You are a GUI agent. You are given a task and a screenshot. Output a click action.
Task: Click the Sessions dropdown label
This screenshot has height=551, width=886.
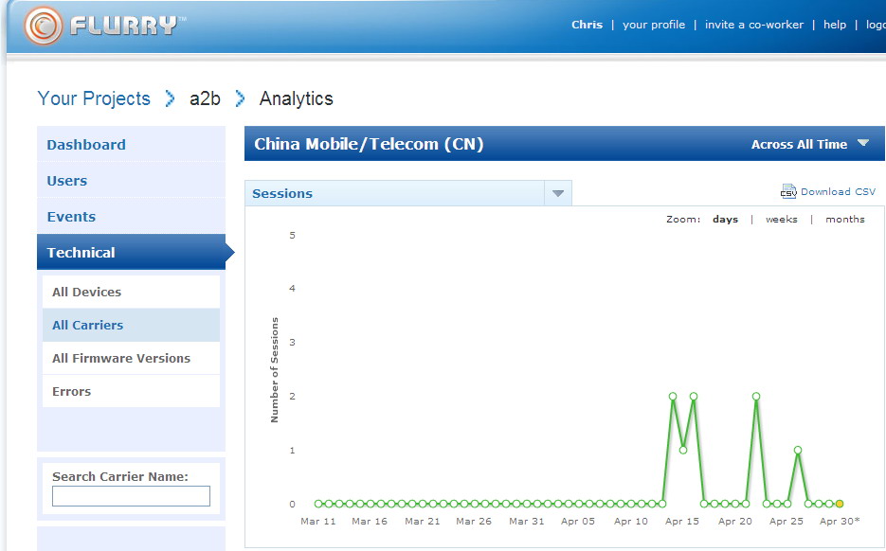coord(282,193)
